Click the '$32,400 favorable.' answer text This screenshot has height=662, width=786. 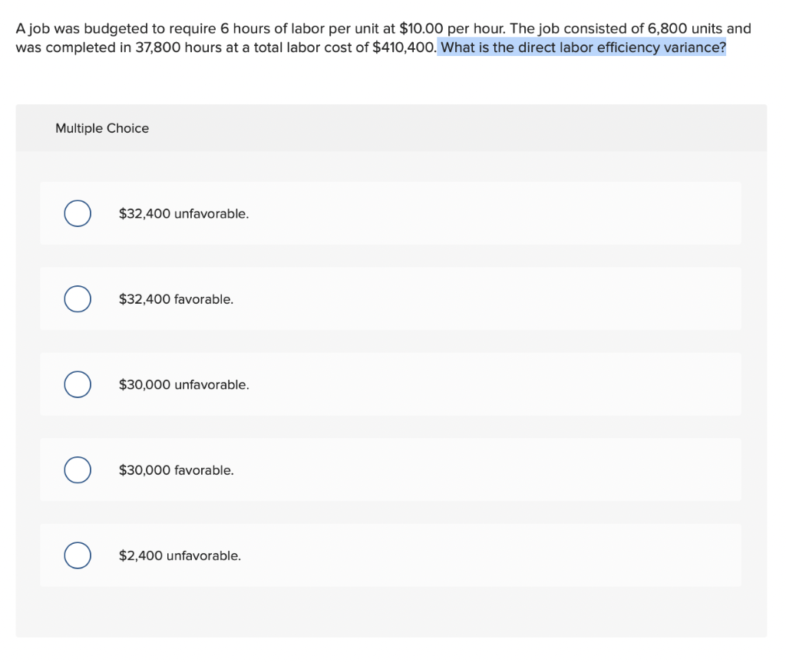click(x=176, y=299)
